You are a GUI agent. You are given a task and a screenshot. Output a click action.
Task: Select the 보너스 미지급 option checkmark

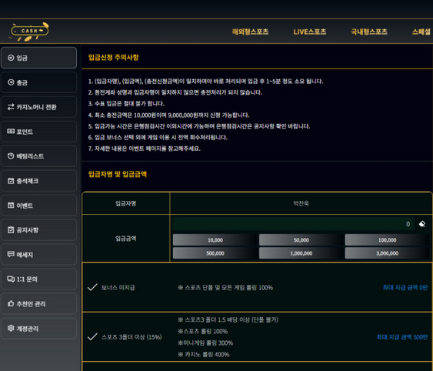pyautogui.click(x=92, y=287)
